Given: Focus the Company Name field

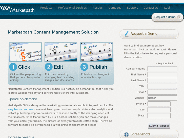Looking at the screenshot, I should 162,69.
